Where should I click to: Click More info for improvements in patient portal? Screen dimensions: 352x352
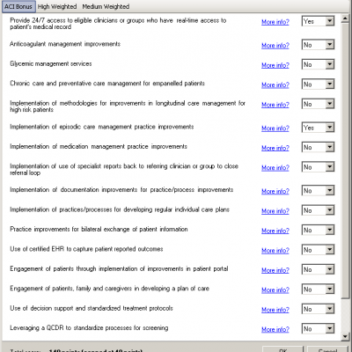(275, 270)
